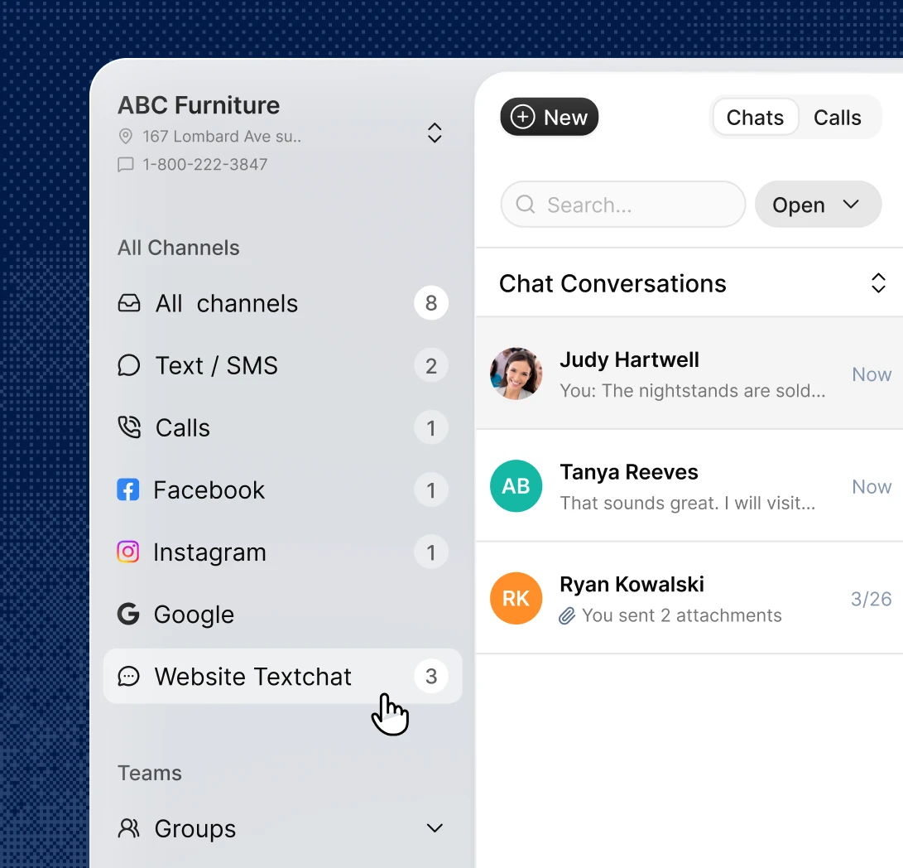Viewport: 903px width, 868px height.
Task: Toggle Chat Conversations sort arrows
Action: 878,283
